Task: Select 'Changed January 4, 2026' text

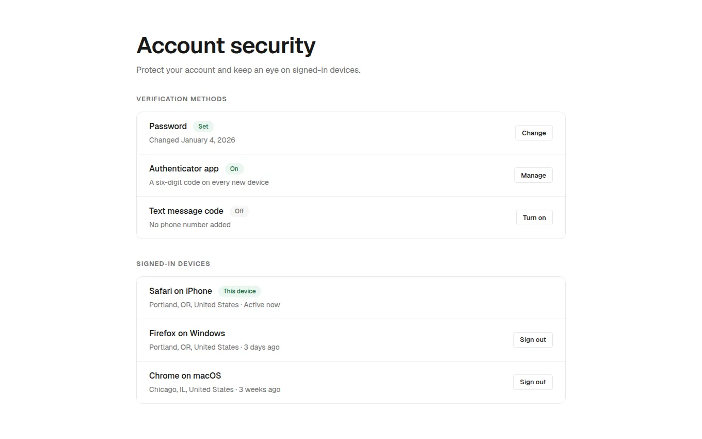Action: pos(192,140)
